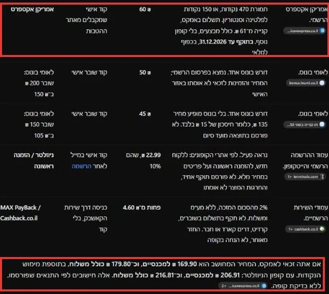Click 'קוד אישי במייל' in the newsletter row
329x294 pixels.
tap(89, 155)
